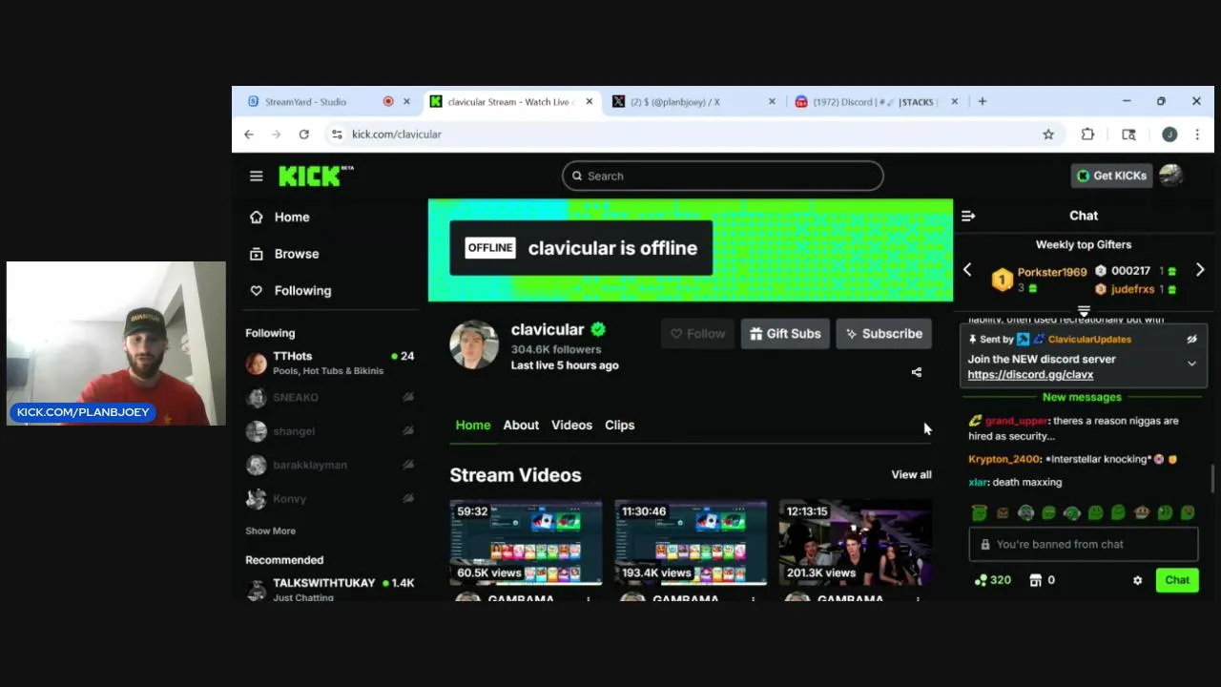The height and width of the screenshot is (687, 1221).
Task: Expand Show More in Following list
Action: coord(270,531)
